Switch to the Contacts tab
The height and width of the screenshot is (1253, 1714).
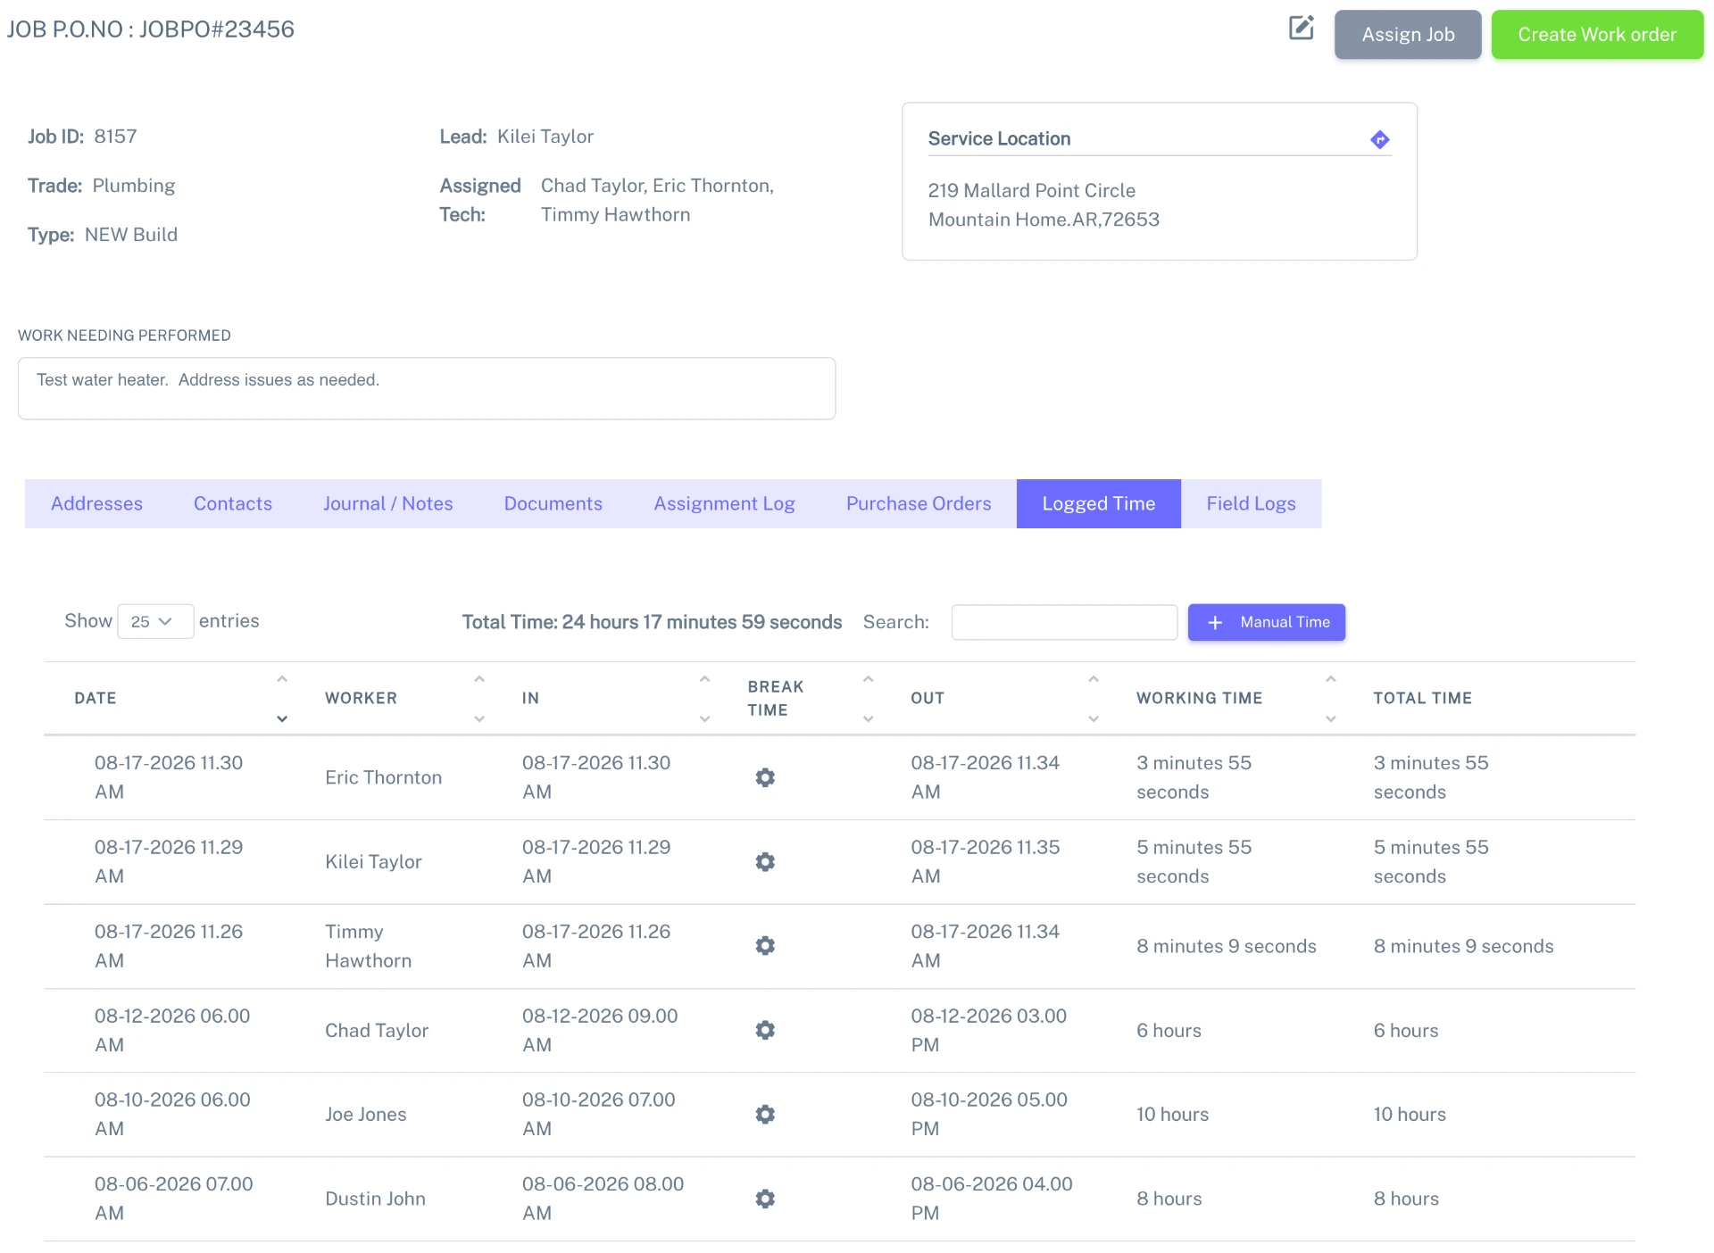233,503
